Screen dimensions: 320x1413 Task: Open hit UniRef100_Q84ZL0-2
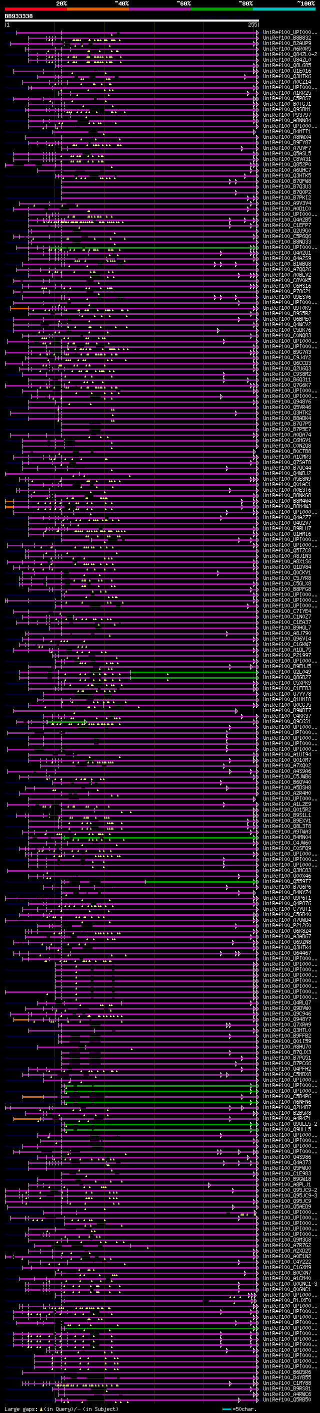point(290,54)
